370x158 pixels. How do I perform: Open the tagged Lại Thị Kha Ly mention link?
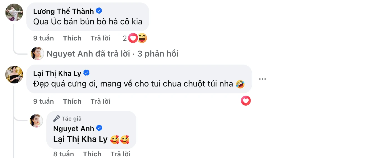pos(80,139)
